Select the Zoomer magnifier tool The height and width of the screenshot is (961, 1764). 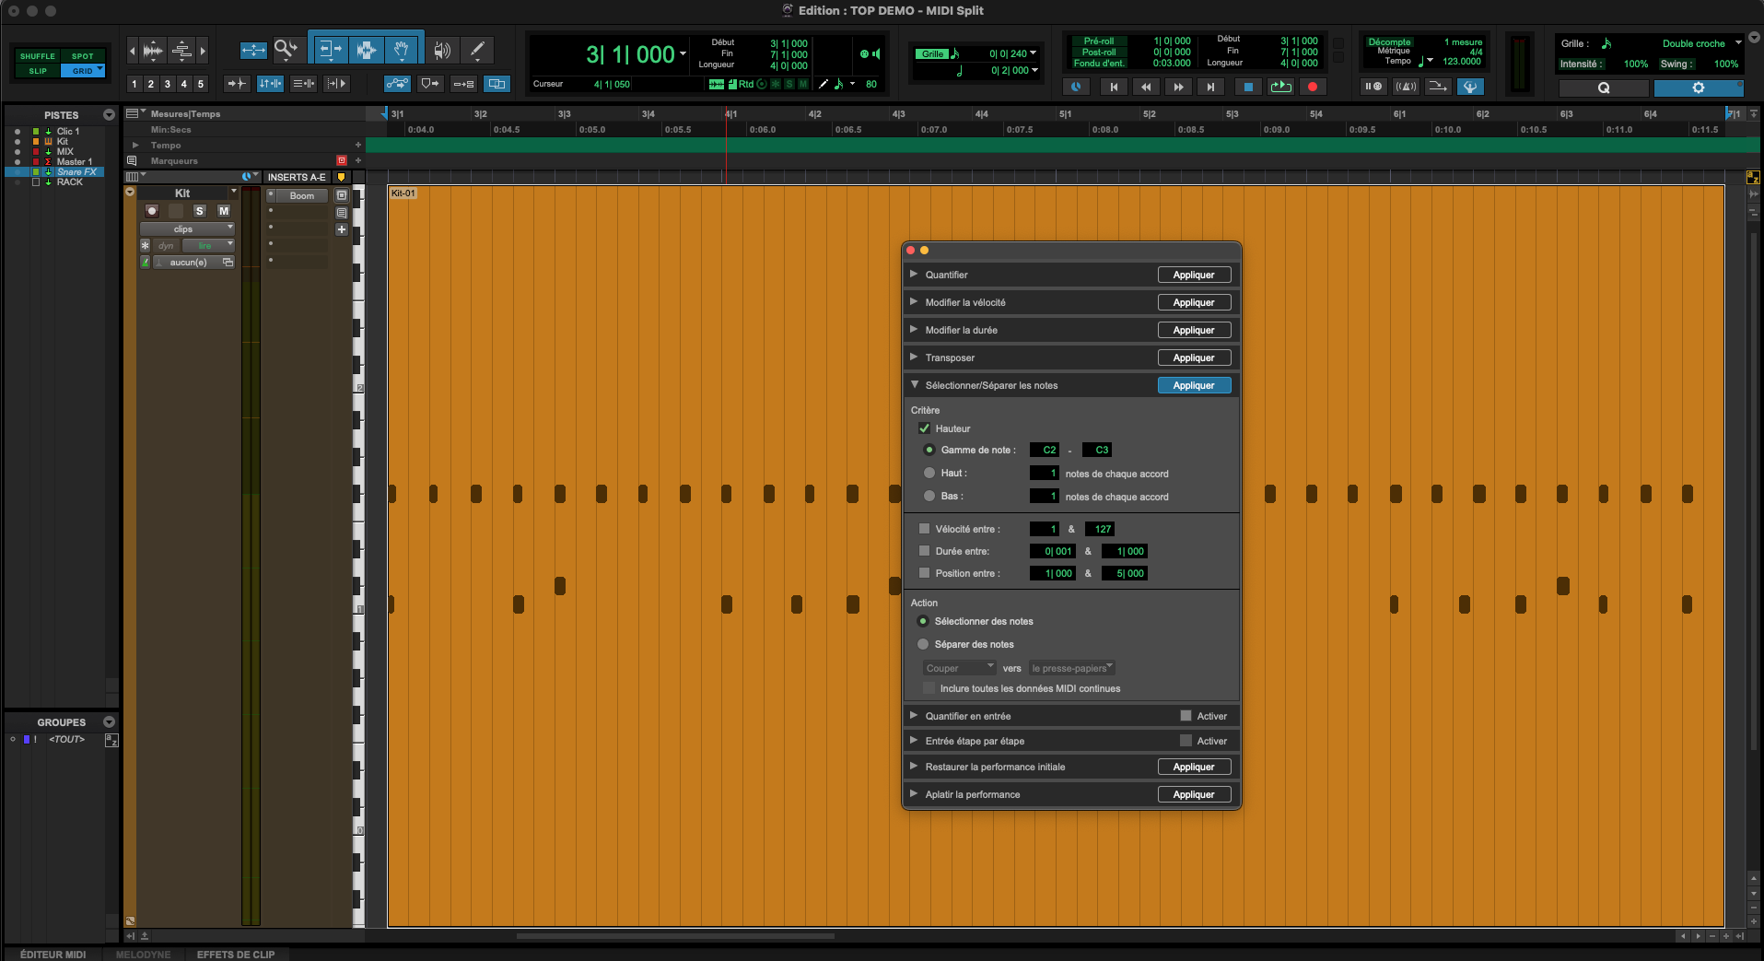click(286, 49)
